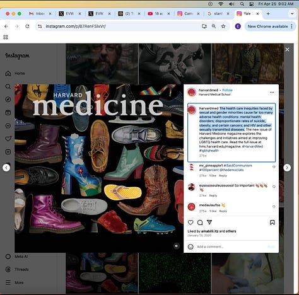Viewport: 299px width, 295px height.
Task: Open the Search icon in Instagram sidebar
Action: coord(8,86)
